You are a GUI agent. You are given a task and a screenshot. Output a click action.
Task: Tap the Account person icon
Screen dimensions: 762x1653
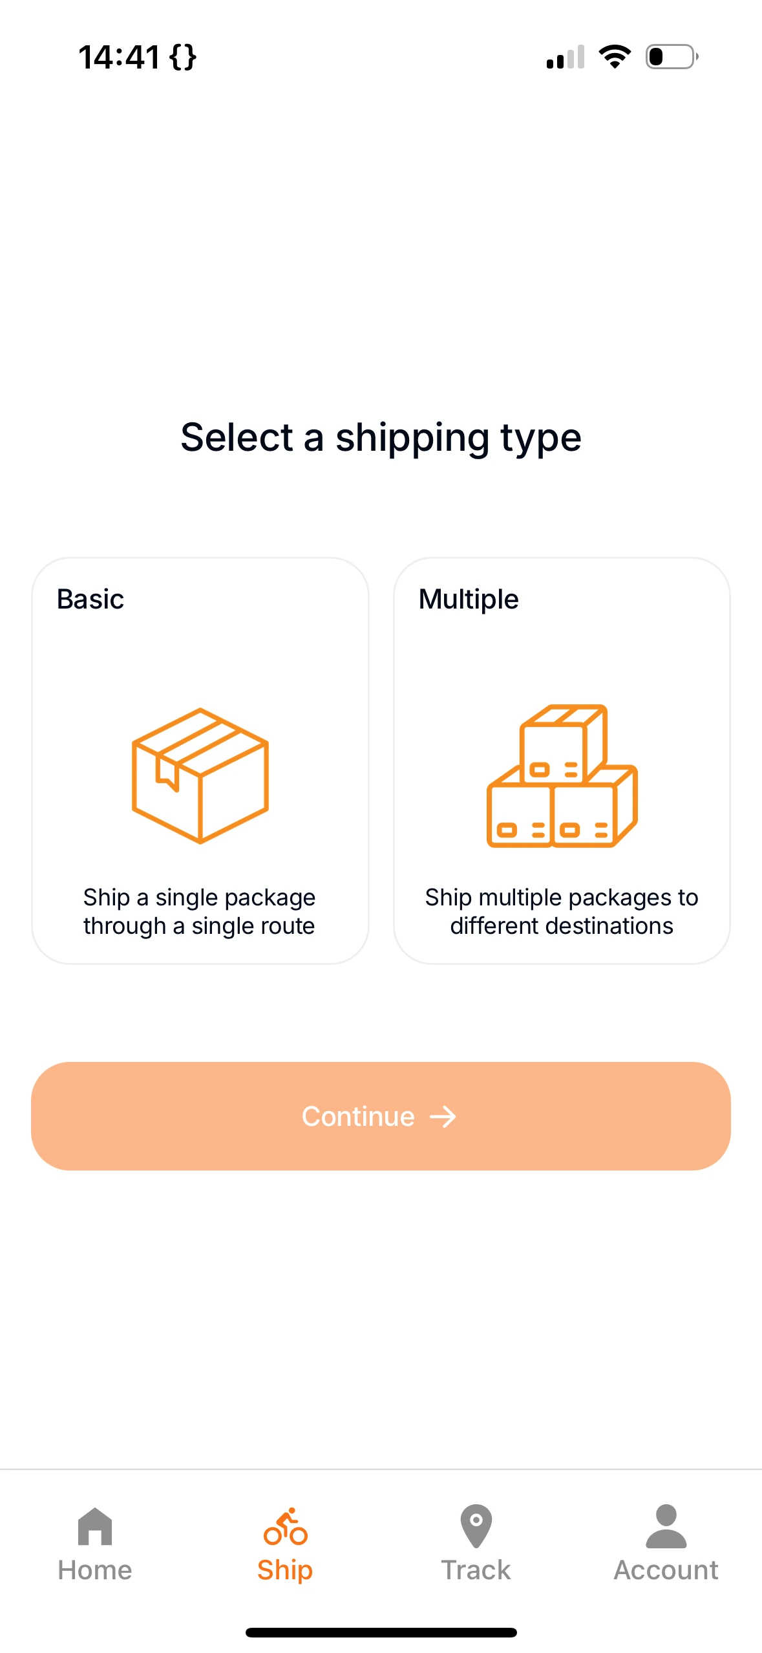[666, 1526]
